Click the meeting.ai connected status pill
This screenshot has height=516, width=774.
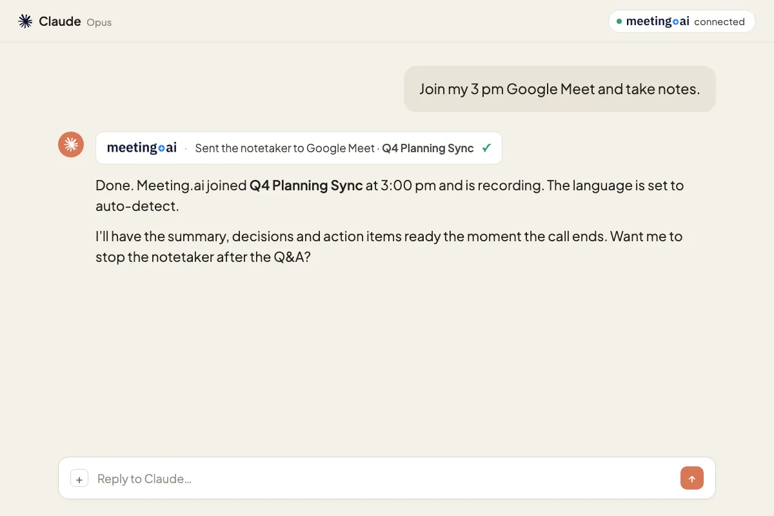click(x=681, y=21)
